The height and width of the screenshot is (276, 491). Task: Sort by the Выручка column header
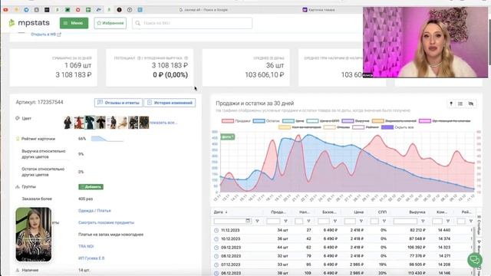[417, 212]
